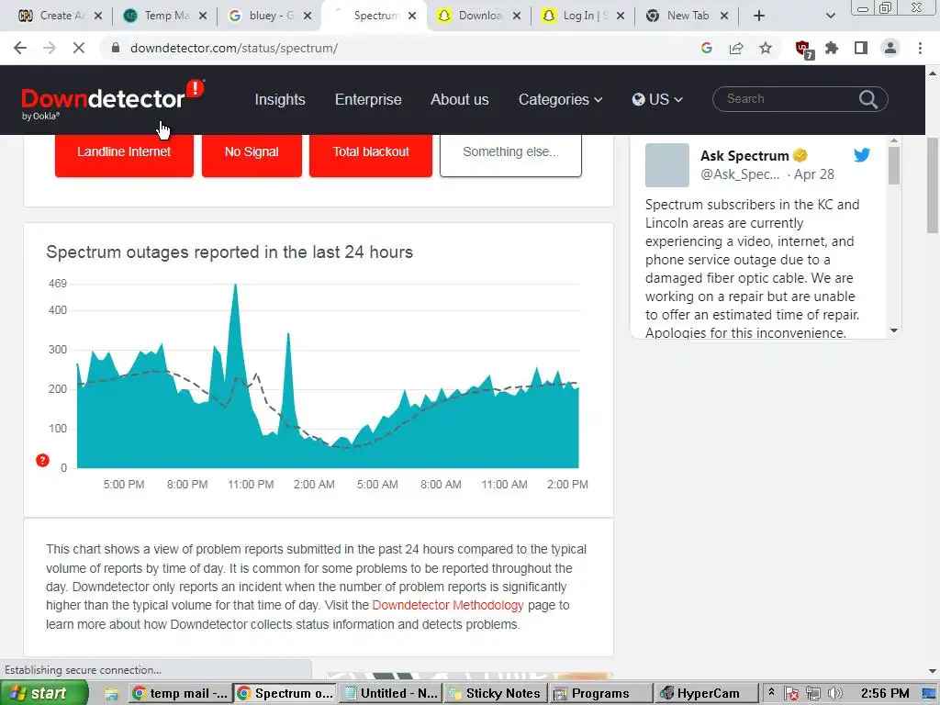Click the No Signal button

252,154
